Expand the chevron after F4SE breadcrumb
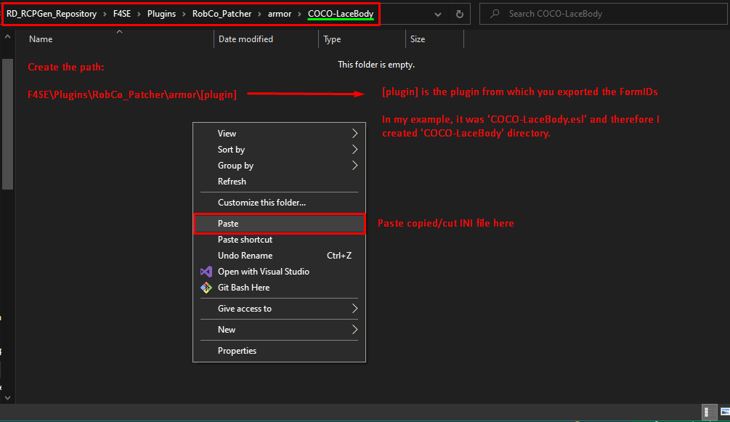730x422 pixels. [x=139, y=14]
